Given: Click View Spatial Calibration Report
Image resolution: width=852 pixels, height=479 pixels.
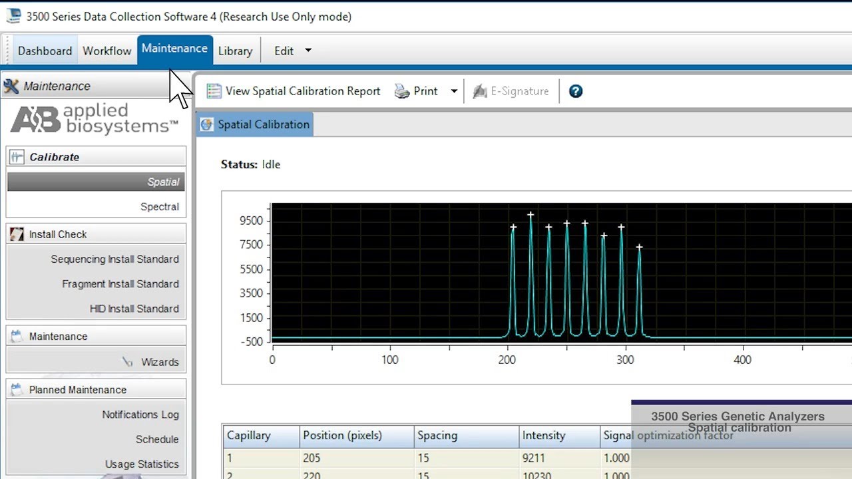Looking at the screenshot, I should (x=294, y=91).
